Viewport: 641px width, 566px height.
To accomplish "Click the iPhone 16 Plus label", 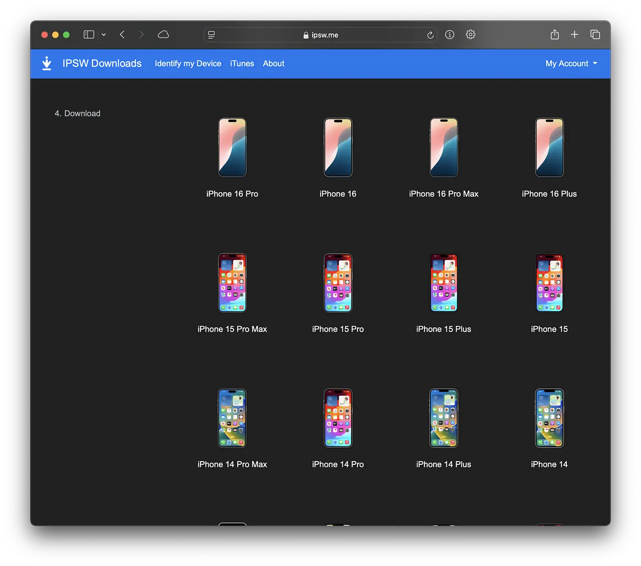I will pyautogui.click(x=549, y=194).
